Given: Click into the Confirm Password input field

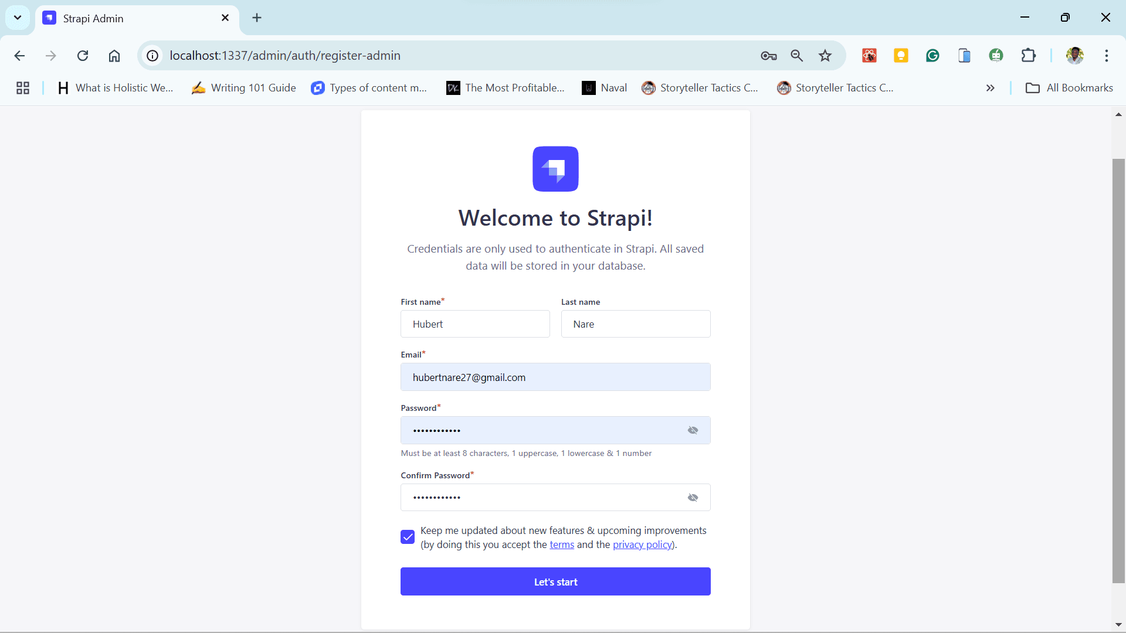Looking at the screenshot, I should [x=555, y=498].
